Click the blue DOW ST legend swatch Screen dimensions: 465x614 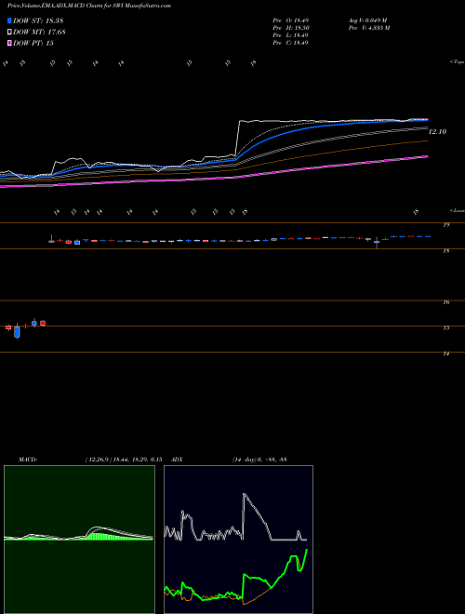coord(9,20)
